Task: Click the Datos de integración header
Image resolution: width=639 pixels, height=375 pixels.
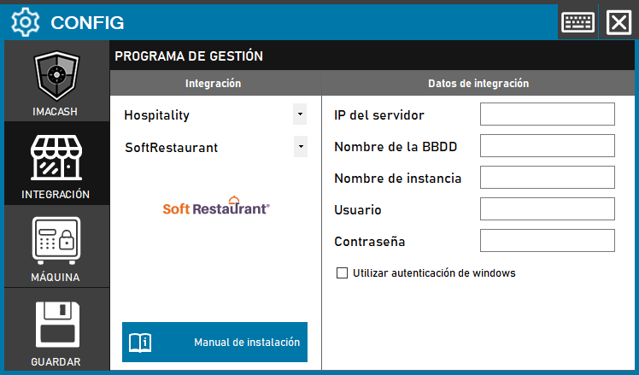Action: [478, 84]
